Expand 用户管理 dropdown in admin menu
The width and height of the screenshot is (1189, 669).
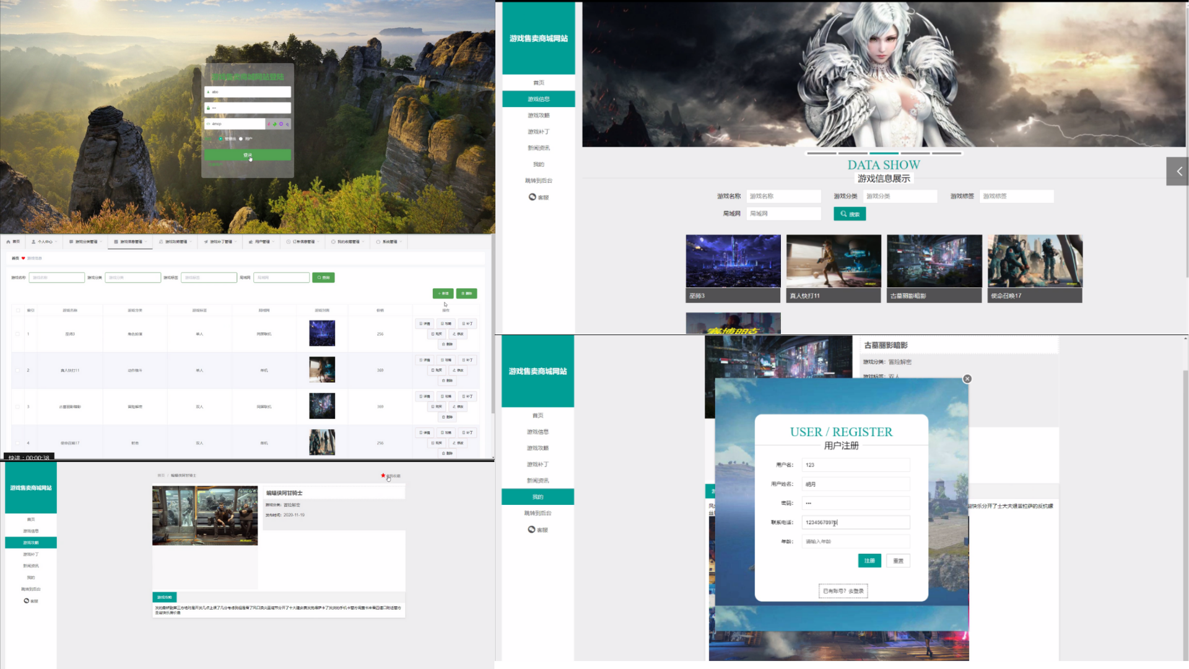(260, 242)
